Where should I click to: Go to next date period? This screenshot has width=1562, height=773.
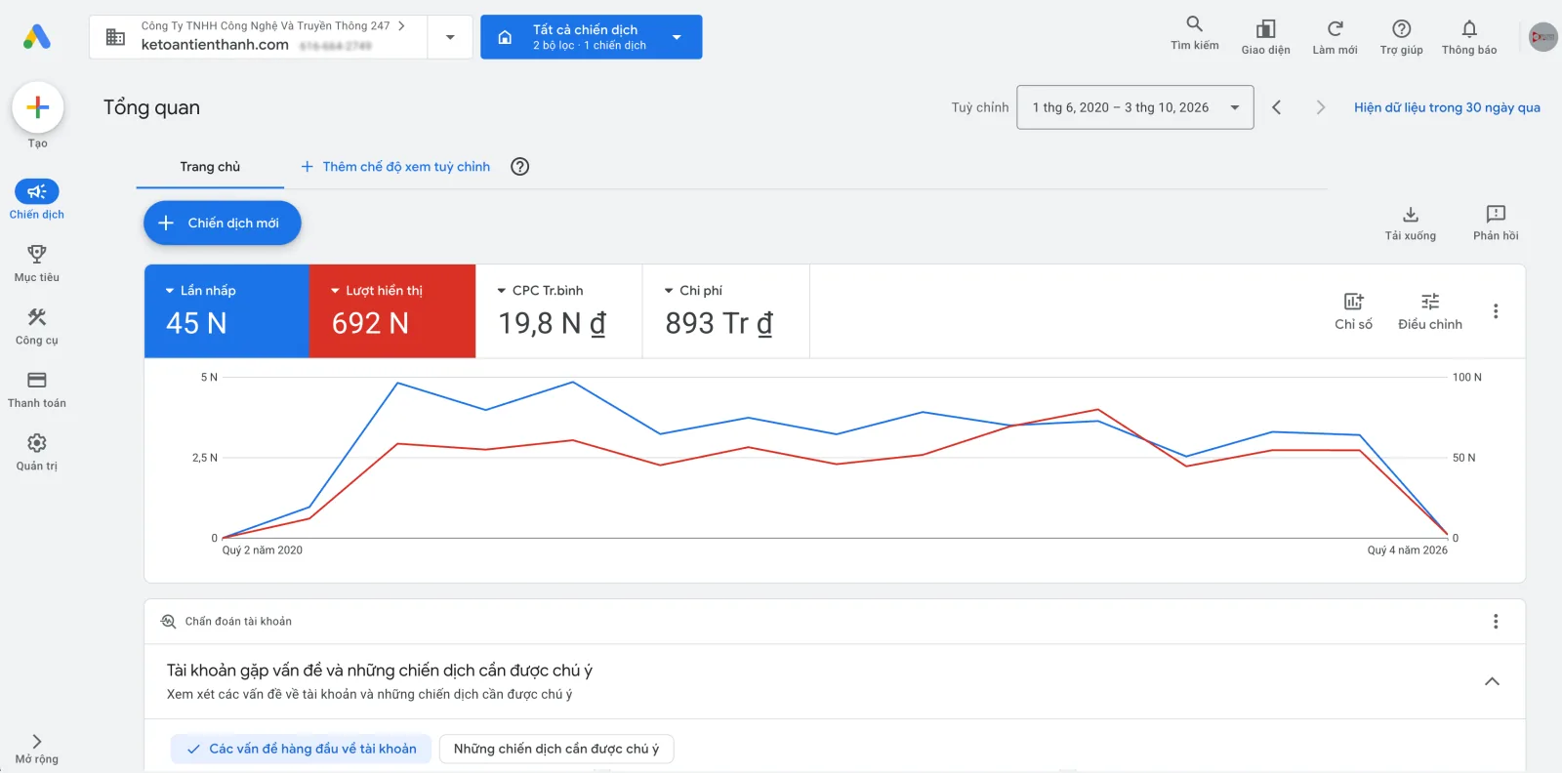(x=1320, y=107)
